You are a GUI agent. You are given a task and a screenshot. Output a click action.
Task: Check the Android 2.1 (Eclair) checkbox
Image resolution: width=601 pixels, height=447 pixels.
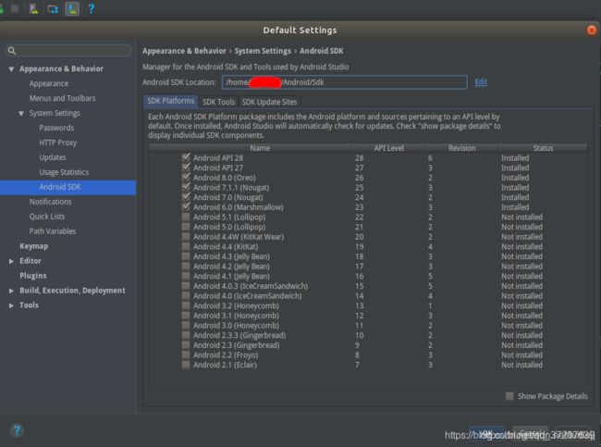point(186,365)
